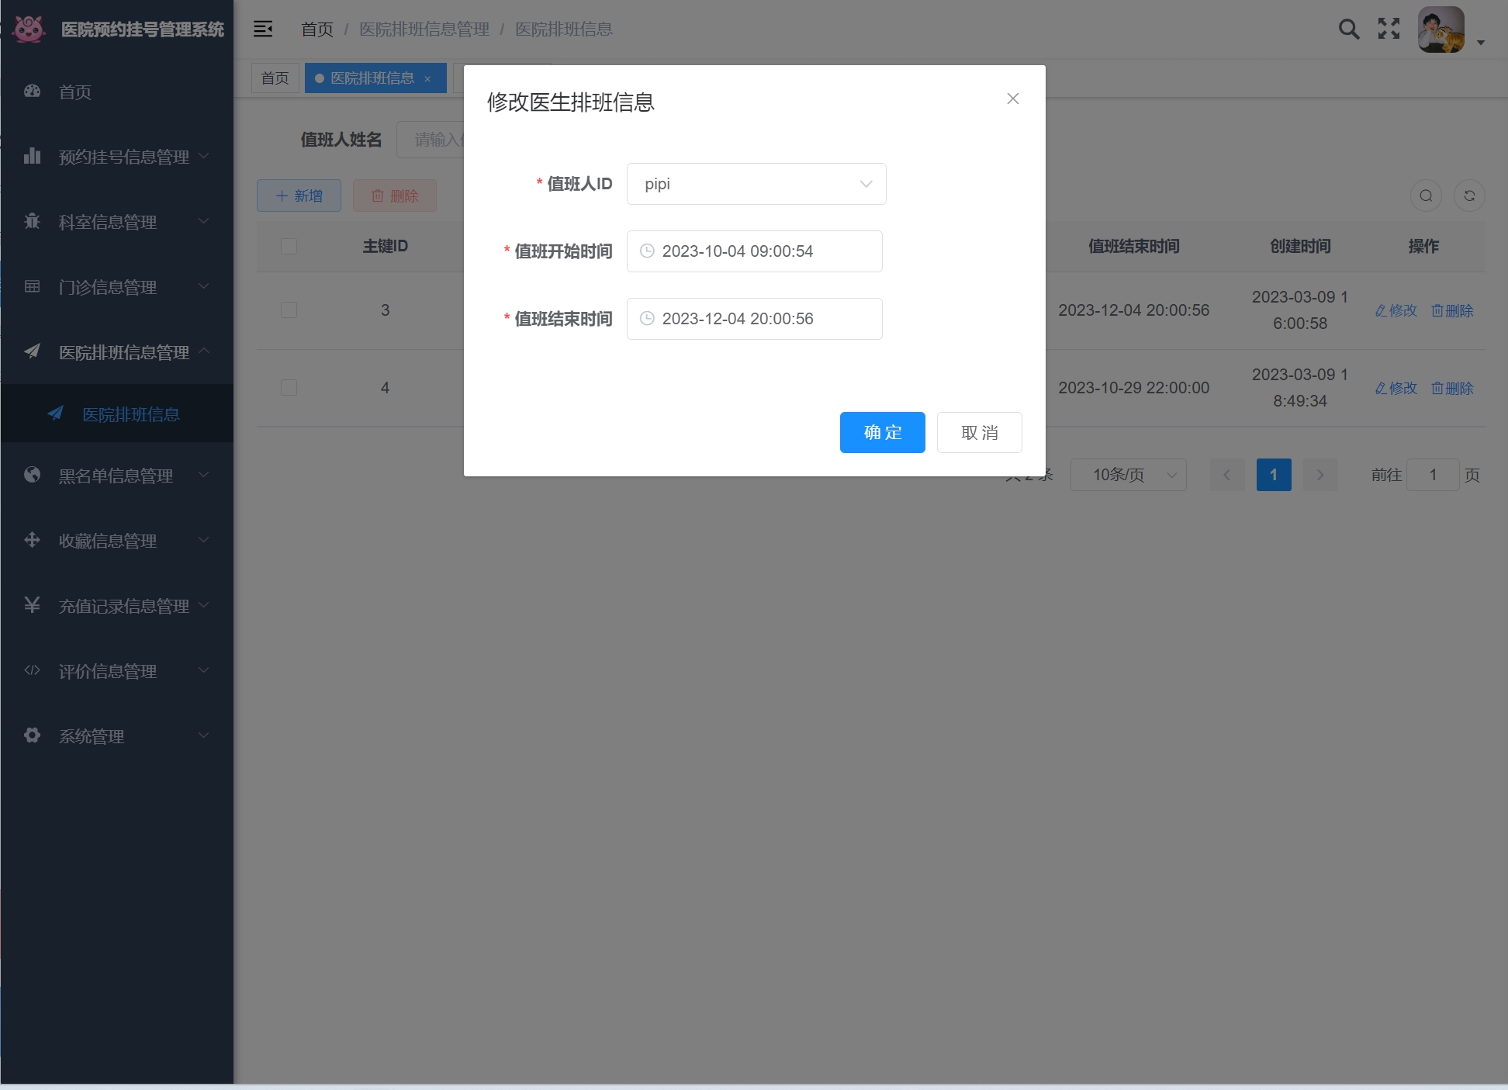Screen dimensions: 1508x1090
Task: Check the select-all checkbox in table header
Action: (289, 247)
